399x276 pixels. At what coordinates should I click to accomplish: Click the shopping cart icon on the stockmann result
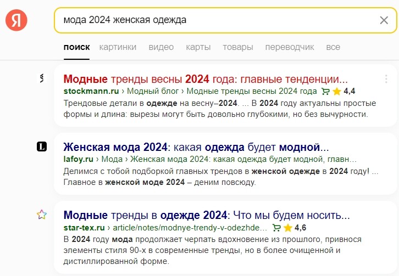[x=325, y=91]
